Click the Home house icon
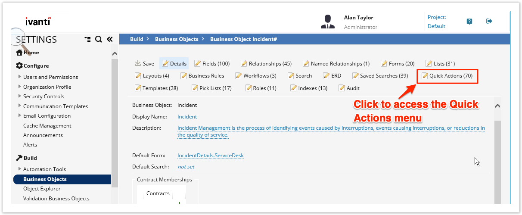The height and width of the screenshot is (215, 522). click(x=19, y=53)
